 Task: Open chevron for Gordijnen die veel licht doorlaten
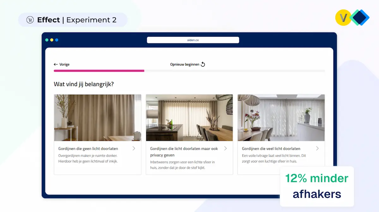(317, 148)
